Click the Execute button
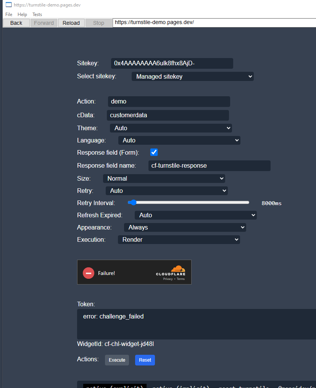The width and height of the screenshot is (316, 388). pos(117,360)
